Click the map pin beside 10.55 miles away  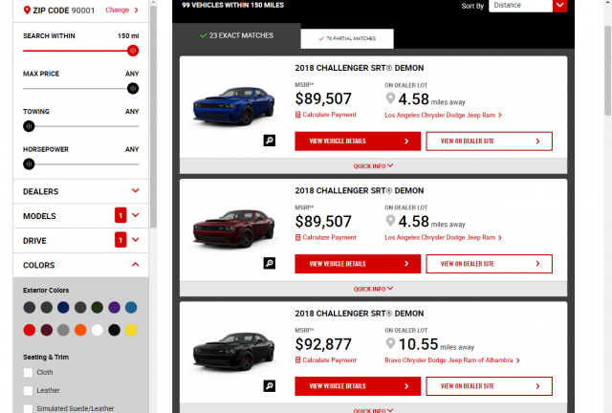tap(390, 343)
